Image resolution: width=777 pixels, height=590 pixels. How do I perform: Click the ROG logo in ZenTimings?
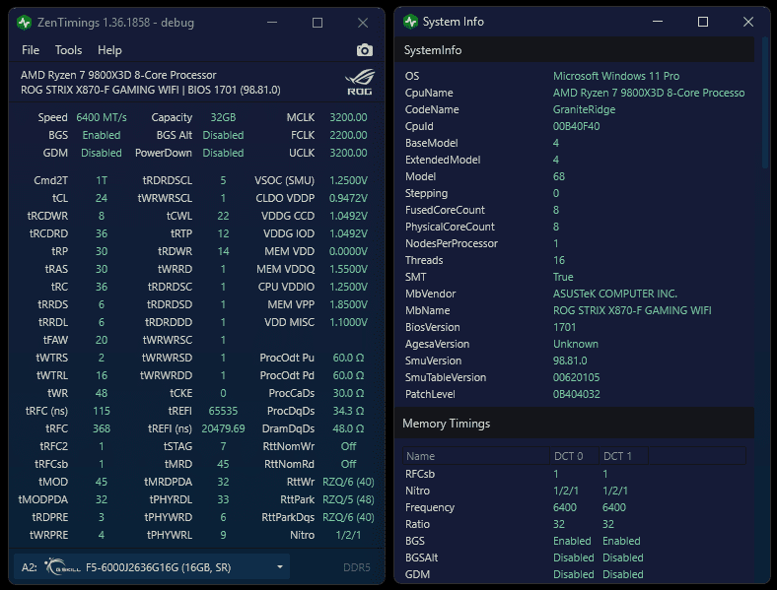[x=360, y=82]
